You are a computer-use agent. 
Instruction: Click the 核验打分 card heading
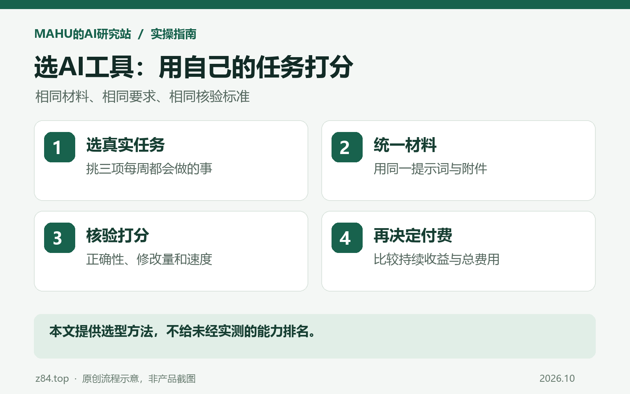point(117,236)
